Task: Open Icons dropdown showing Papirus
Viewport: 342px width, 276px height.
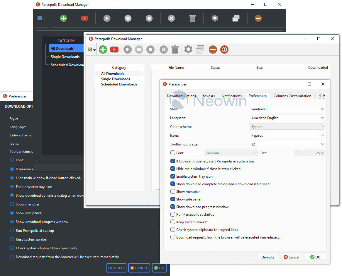Action: click(x=287, y=136)
